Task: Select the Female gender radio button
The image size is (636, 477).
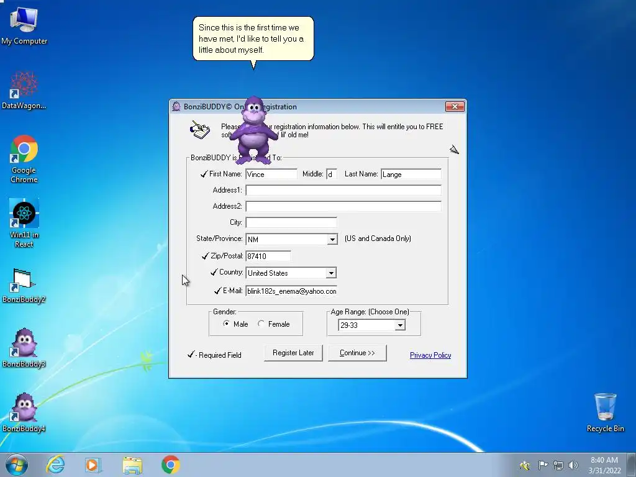Action: coord(261,324)
